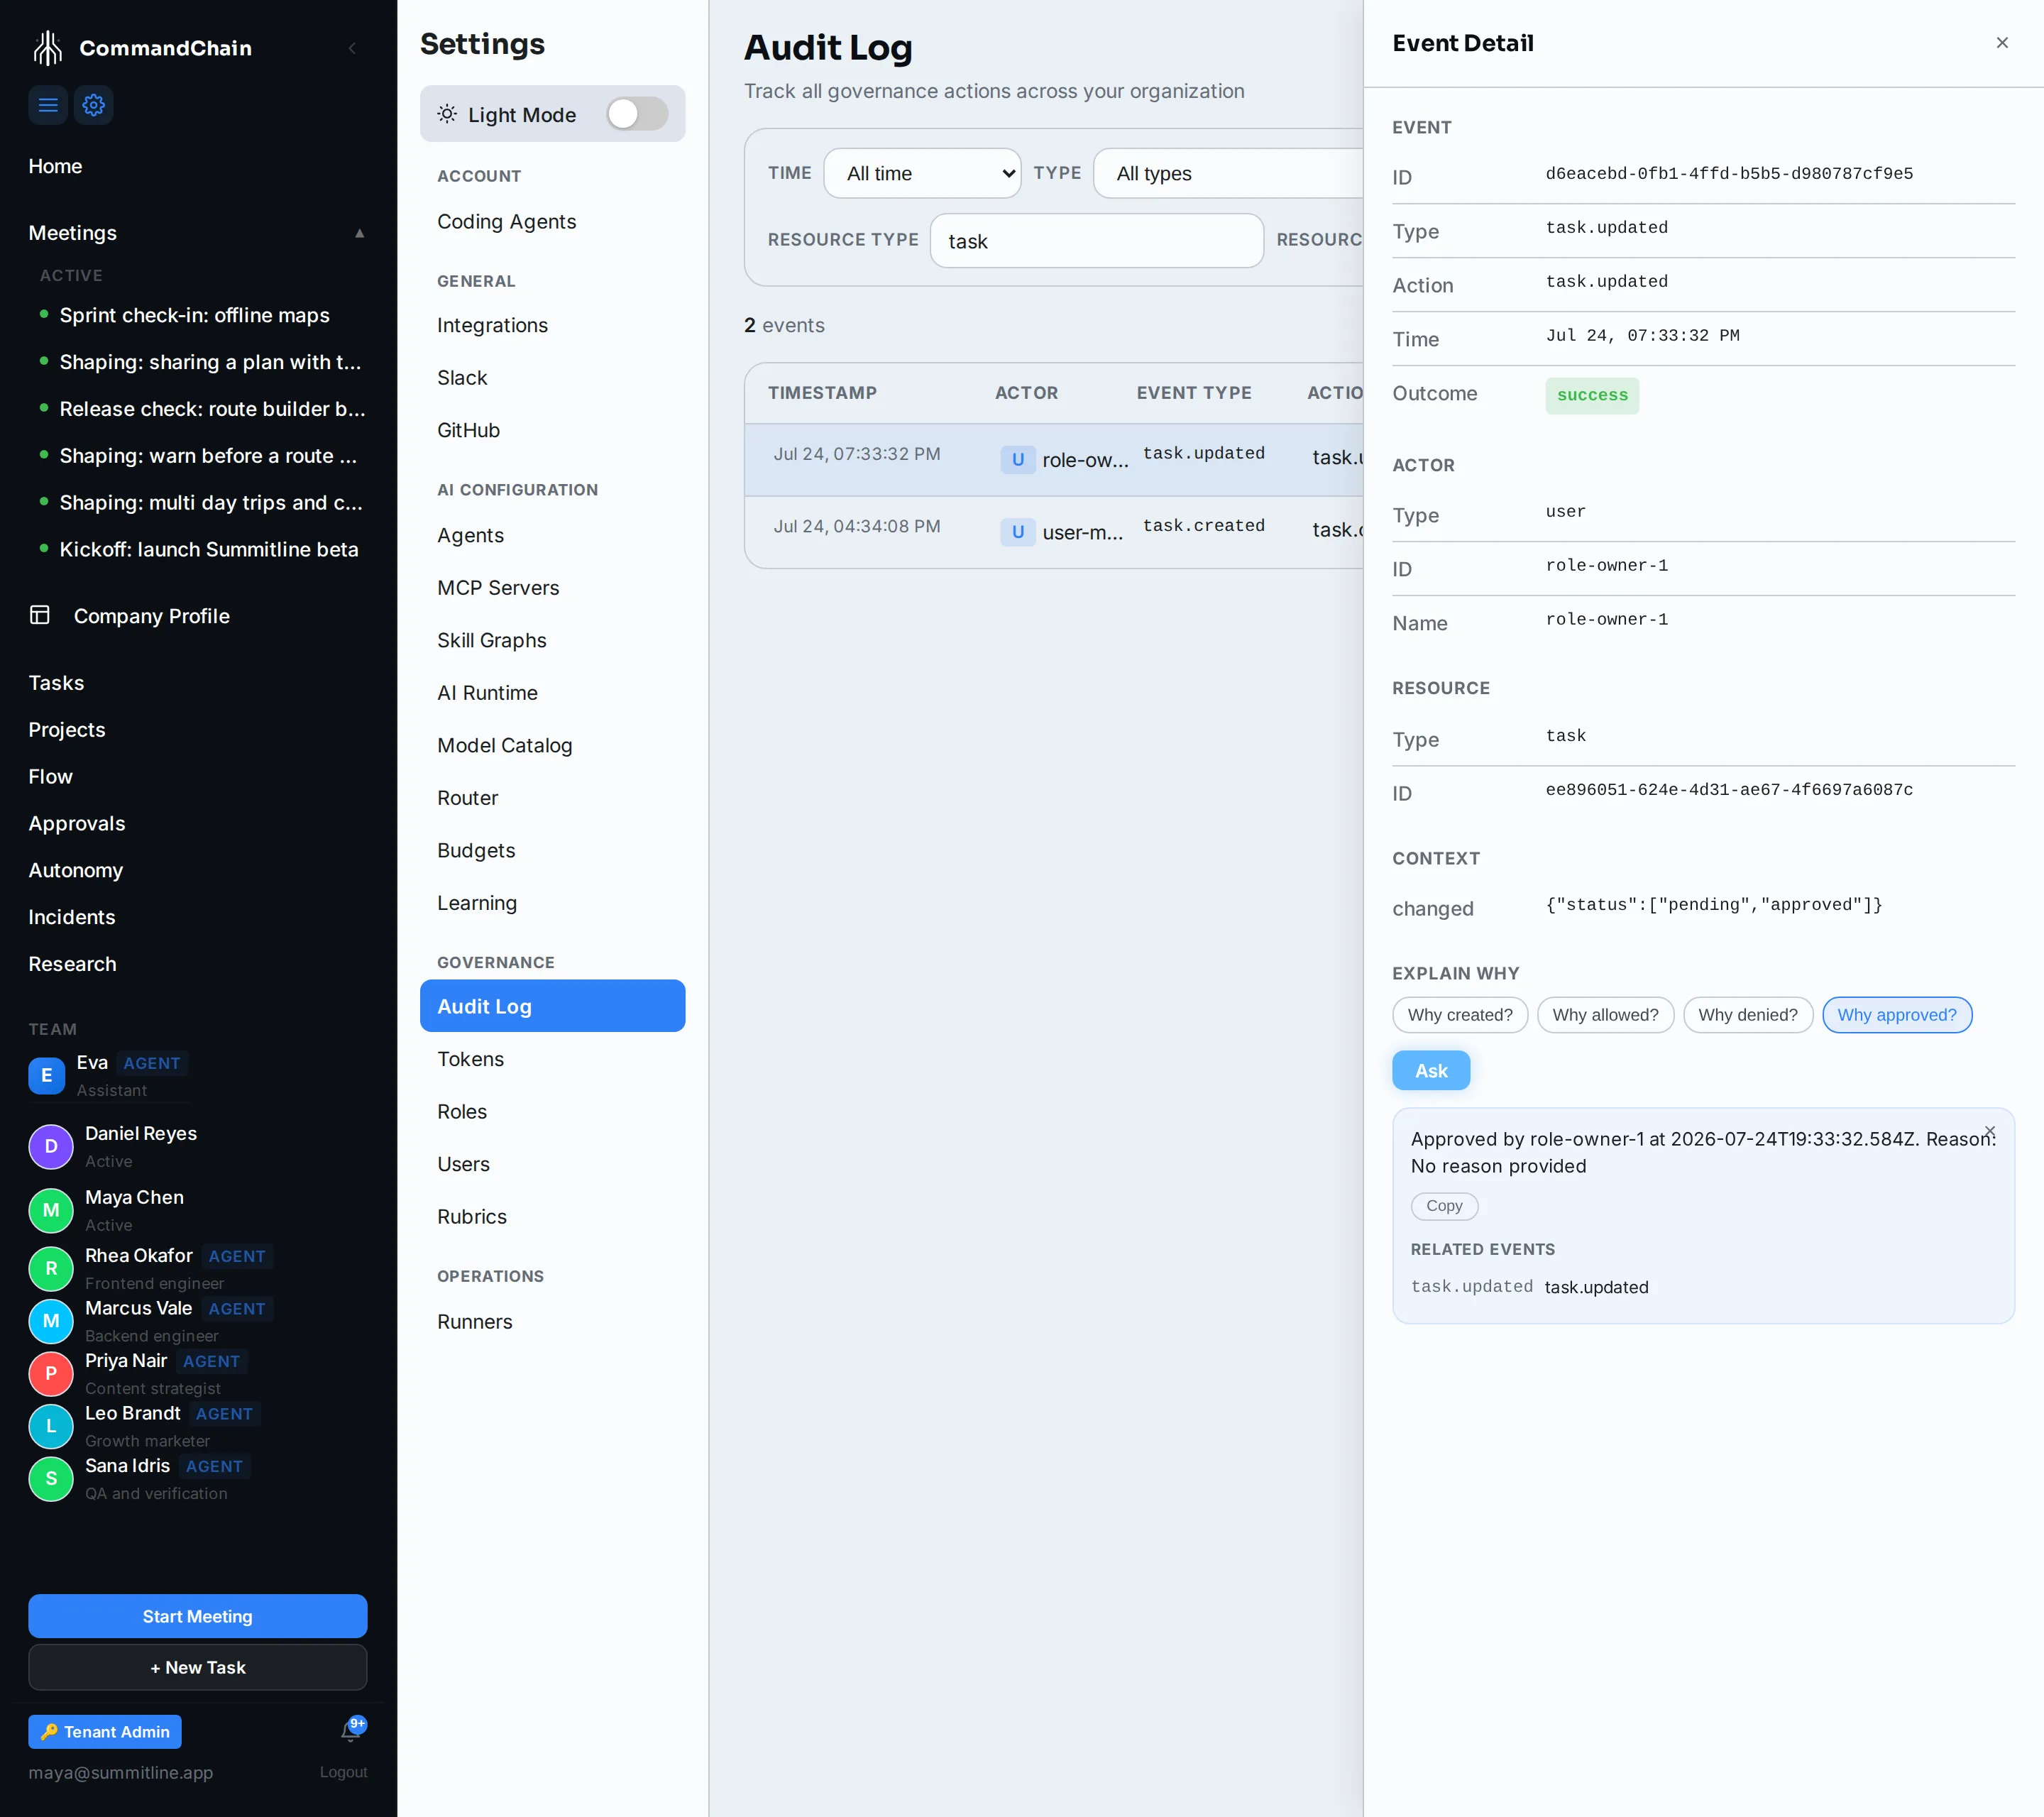Click the Company Profile layout icon
This screenshot has height=1817, width=2044.
click(40, 615)
